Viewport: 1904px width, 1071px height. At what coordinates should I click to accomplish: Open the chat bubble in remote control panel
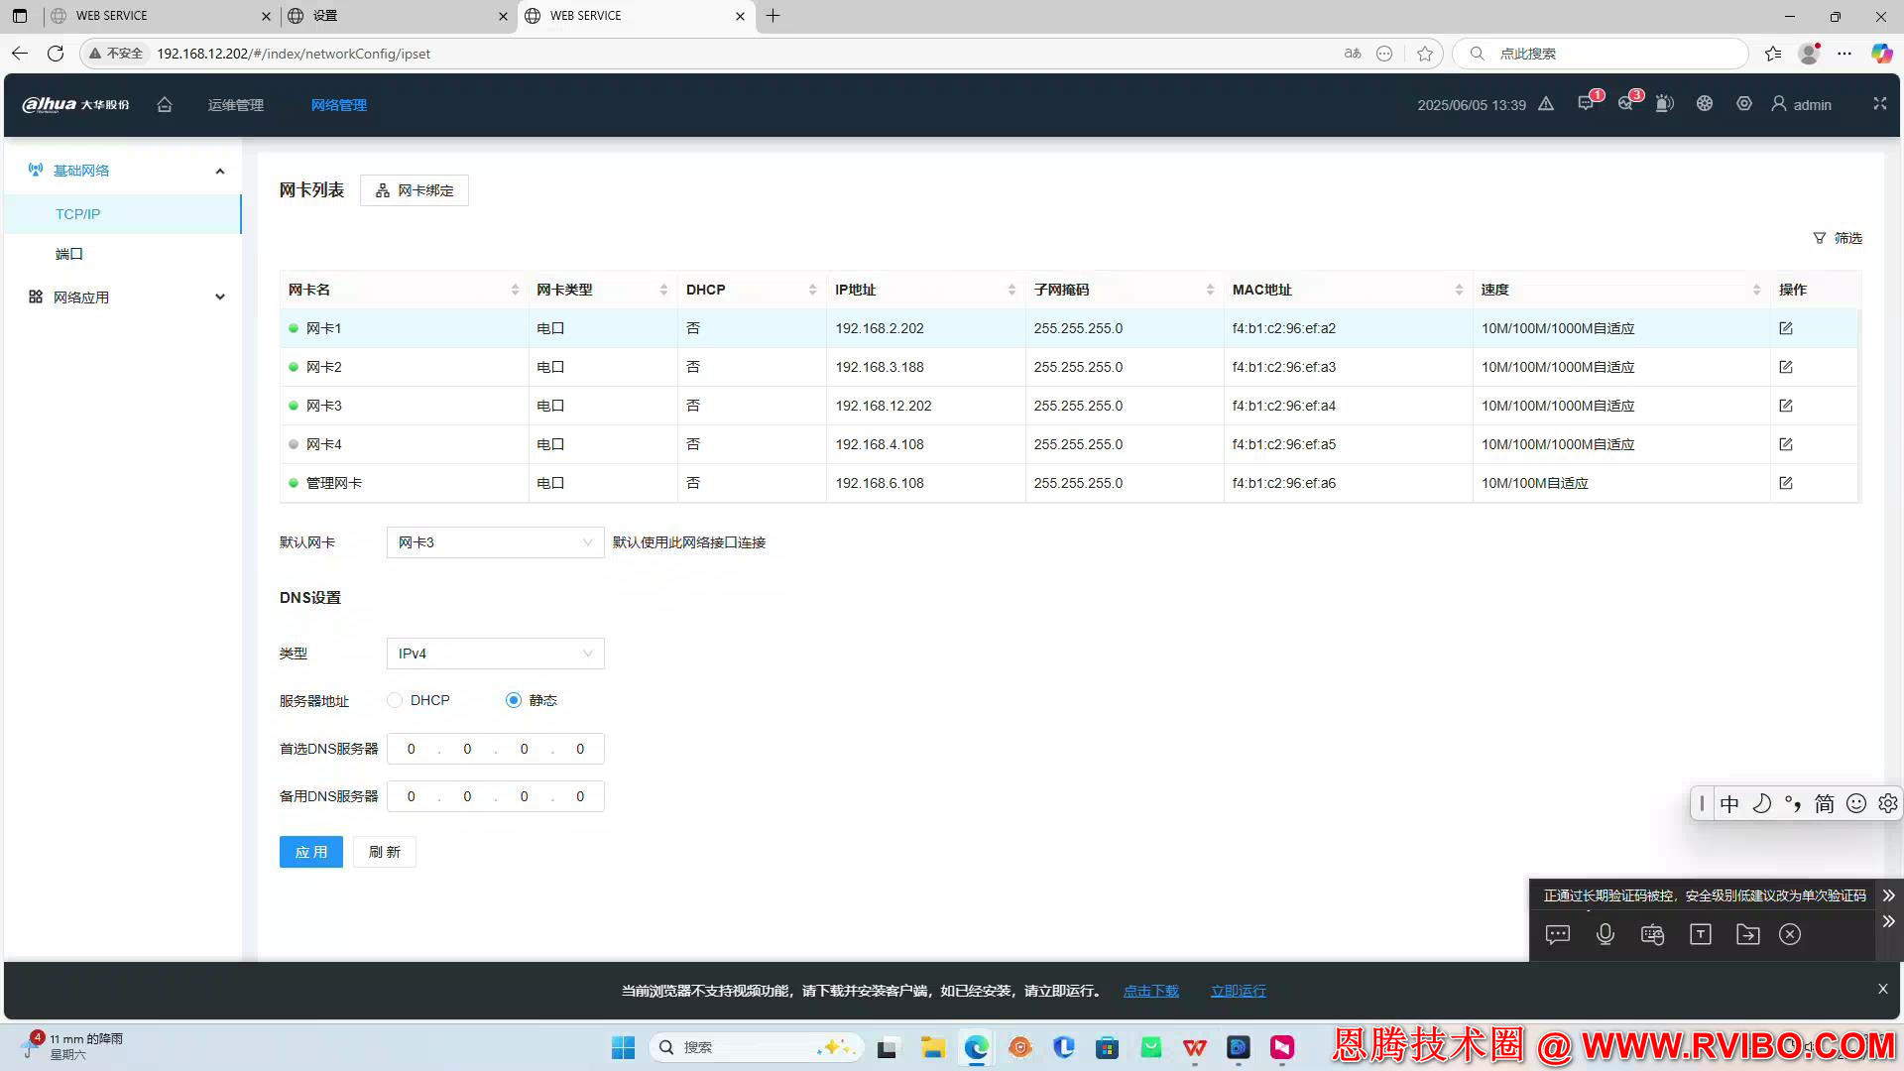[1558, 934]
